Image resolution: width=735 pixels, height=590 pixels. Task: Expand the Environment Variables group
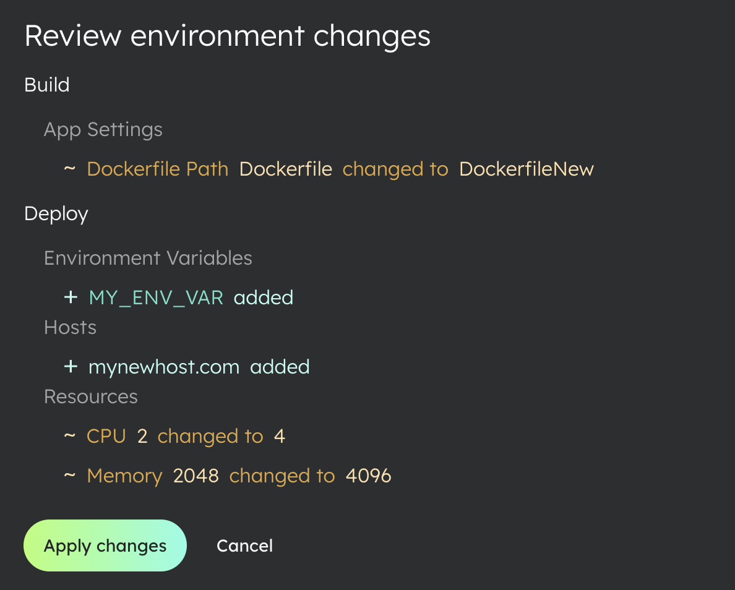click(148, 258)
